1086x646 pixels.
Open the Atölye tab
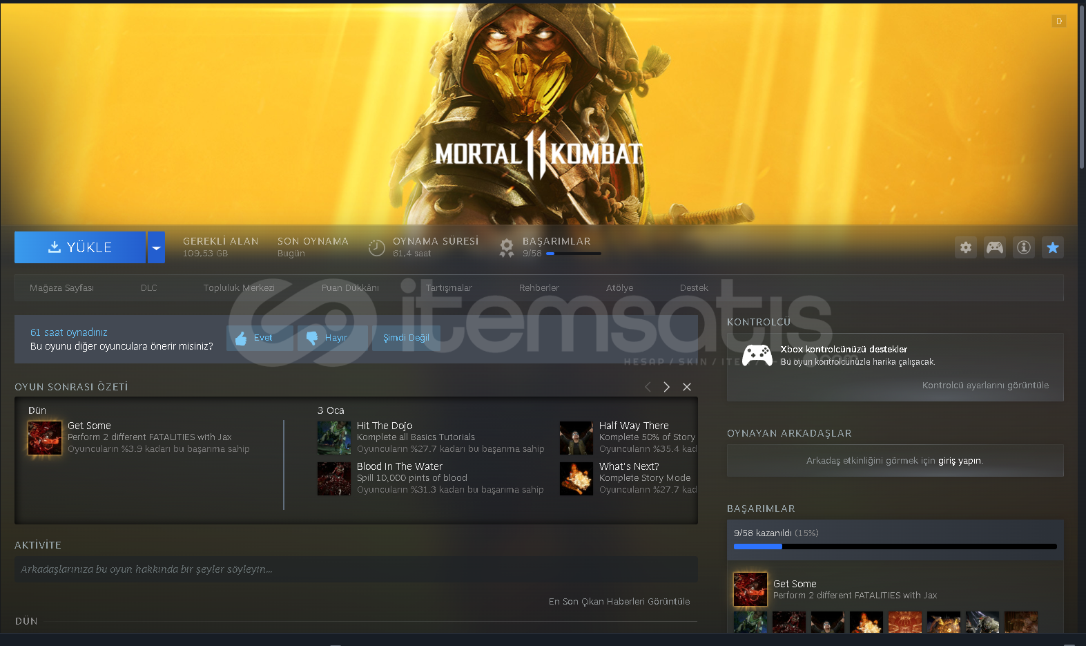pyautogui.click(x=619, y=287)
